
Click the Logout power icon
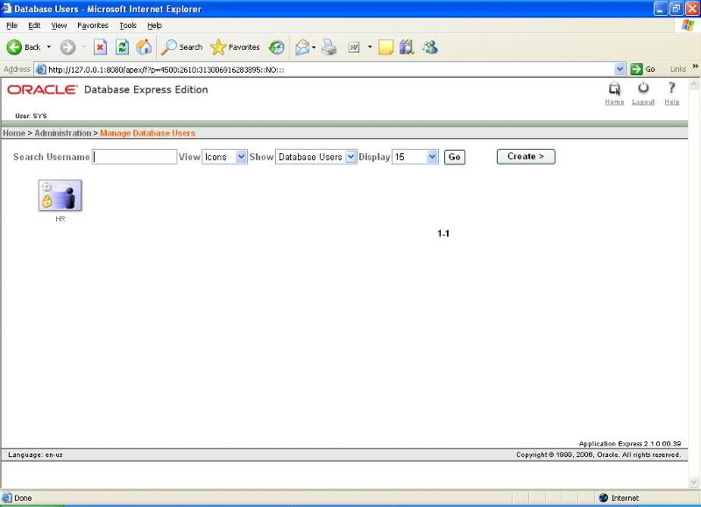(x=643, y=88)
